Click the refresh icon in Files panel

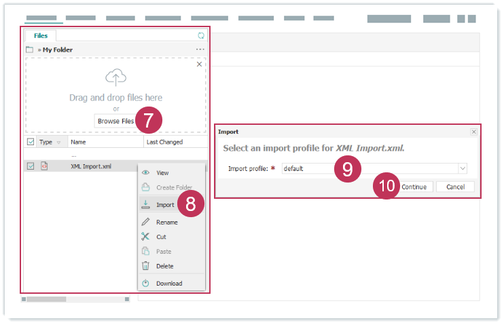point(200,35)
